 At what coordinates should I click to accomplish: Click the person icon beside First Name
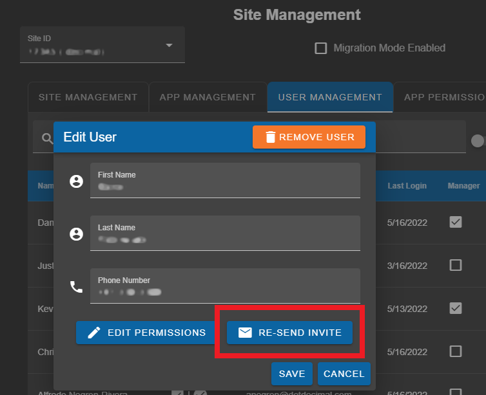click(x=77, y=181)
